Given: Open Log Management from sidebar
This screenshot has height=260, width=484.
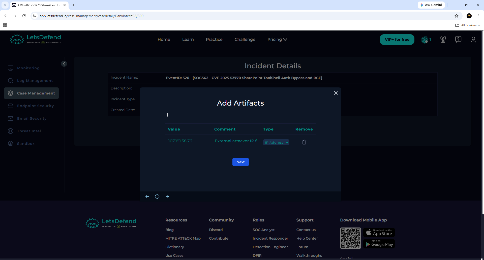Looking at the screenshot, I should (x=32, y=81).
